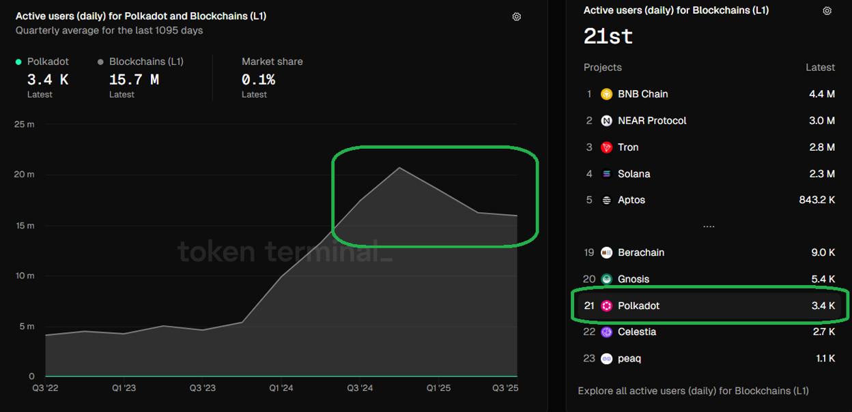Click the 10 m y-axis label
The width and height of the screenshot is (852, 412).
[24, 276]
